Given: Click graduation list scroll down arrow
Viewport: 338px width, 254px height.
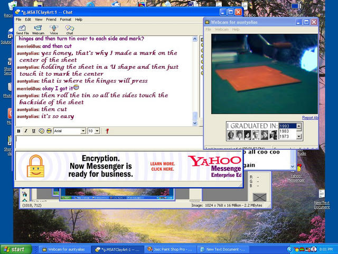Looking at the screenshot, I should pyautogui.click(x=299, y=137).
